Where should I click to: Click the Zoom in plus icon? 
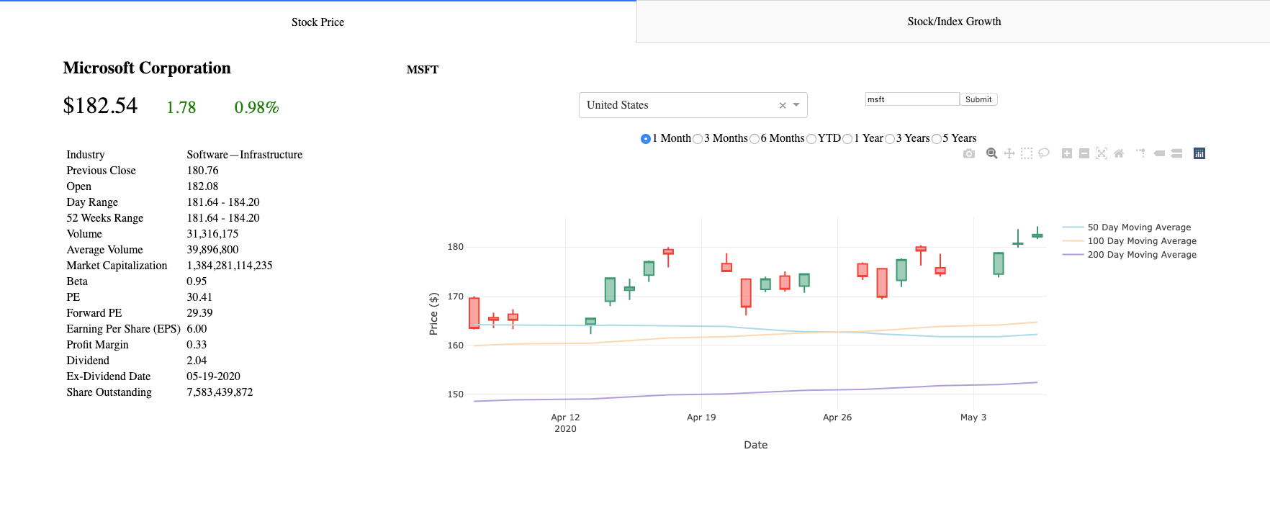(1067, 153)
